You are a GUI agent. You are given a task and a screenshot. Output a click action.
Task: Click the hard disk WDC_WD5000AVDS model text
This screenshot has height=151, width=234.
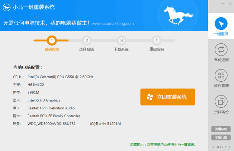51,124
